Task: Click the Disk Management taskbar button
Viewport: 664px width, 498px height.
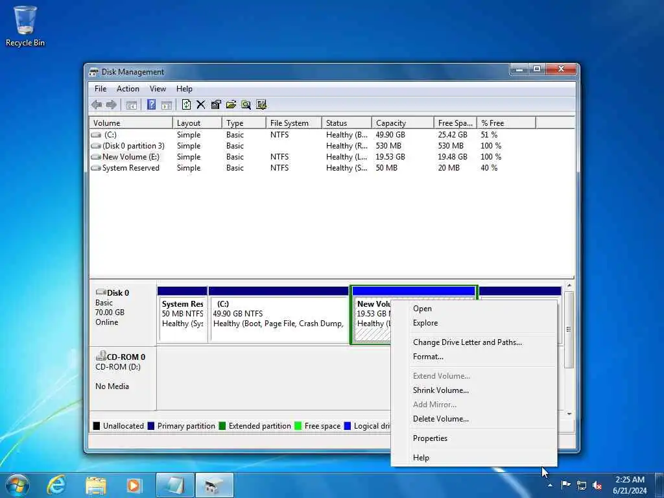Action: 214,485
